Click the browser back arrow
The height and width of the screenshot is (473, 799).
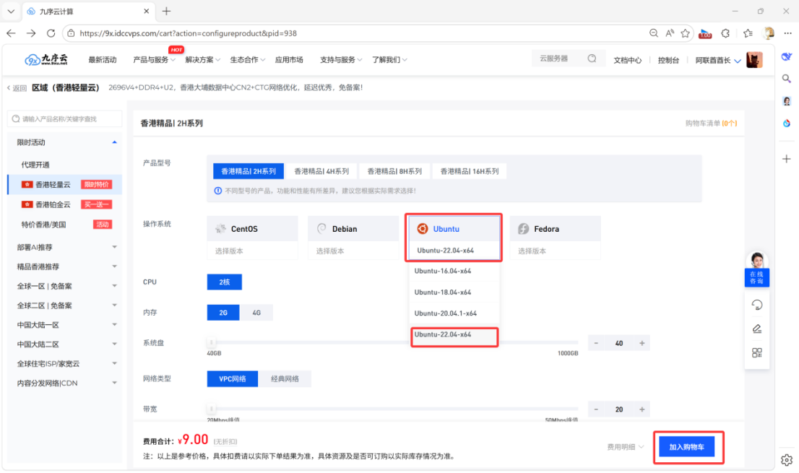[12, 33]
